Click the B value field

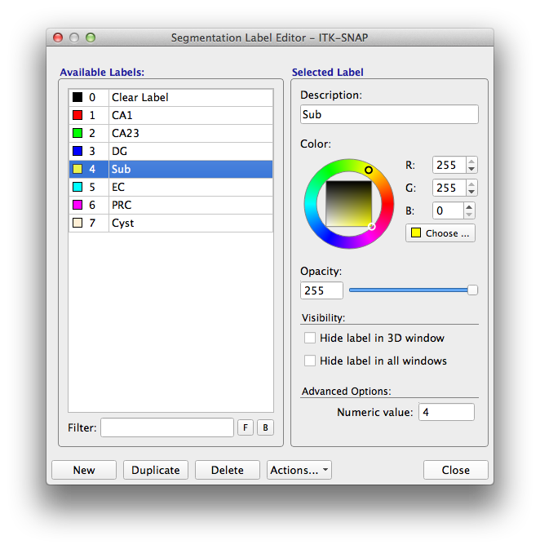pos(448,210)
